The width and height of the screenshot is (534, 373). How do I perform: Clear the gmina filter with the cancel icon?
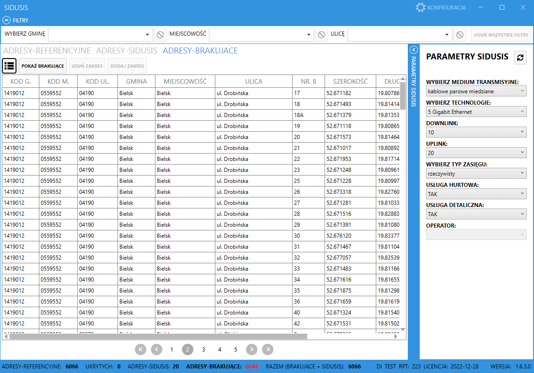[x=160, y=34]
